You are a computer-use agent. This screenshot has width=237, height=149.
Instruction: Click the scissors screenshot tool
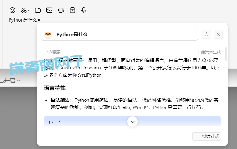tap(24, 10)
